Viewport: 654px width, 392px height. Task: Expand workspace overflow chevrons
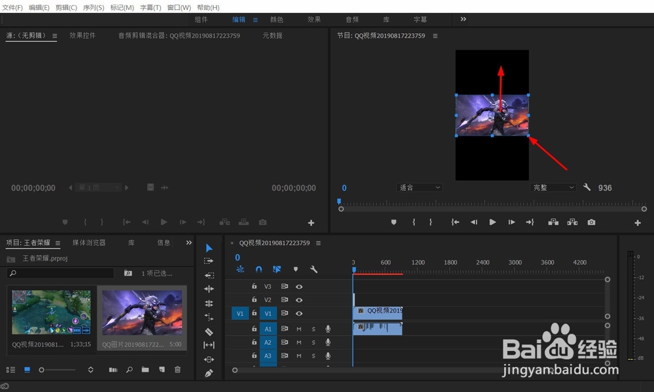pos(464,19)
